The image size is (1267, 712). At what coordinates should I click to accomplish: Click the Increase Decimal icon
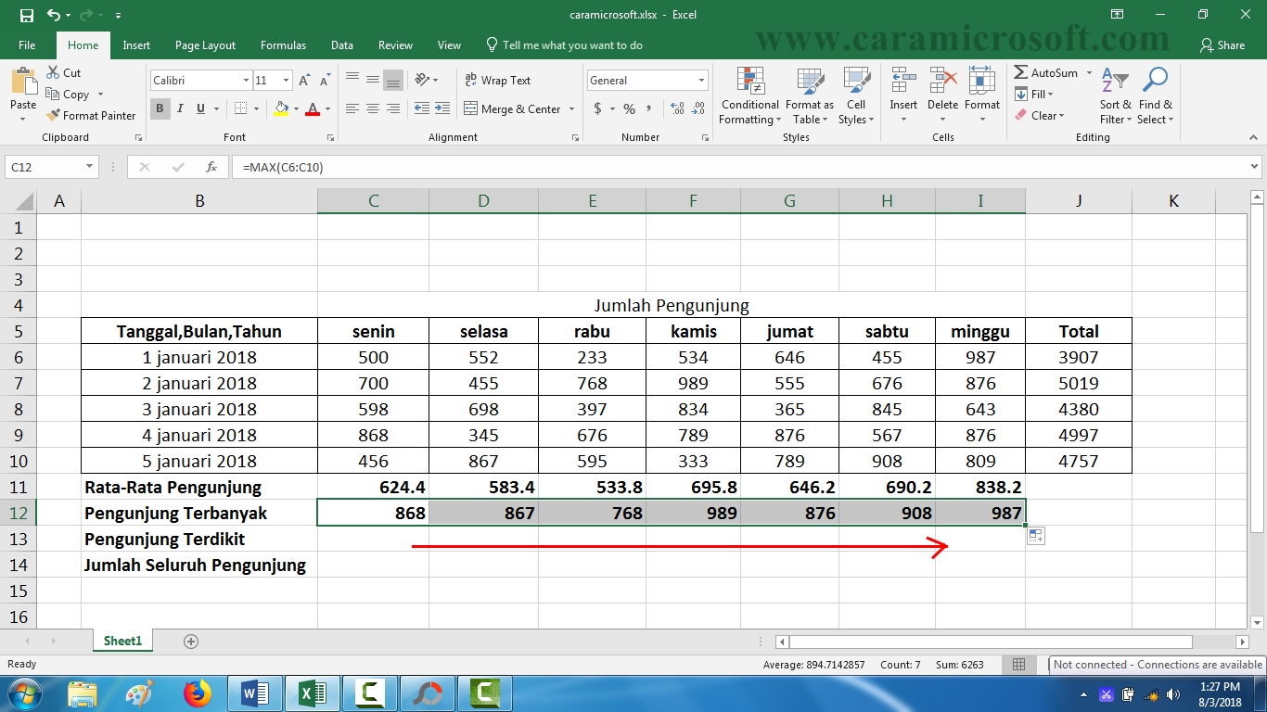click(x=677, y=108)
